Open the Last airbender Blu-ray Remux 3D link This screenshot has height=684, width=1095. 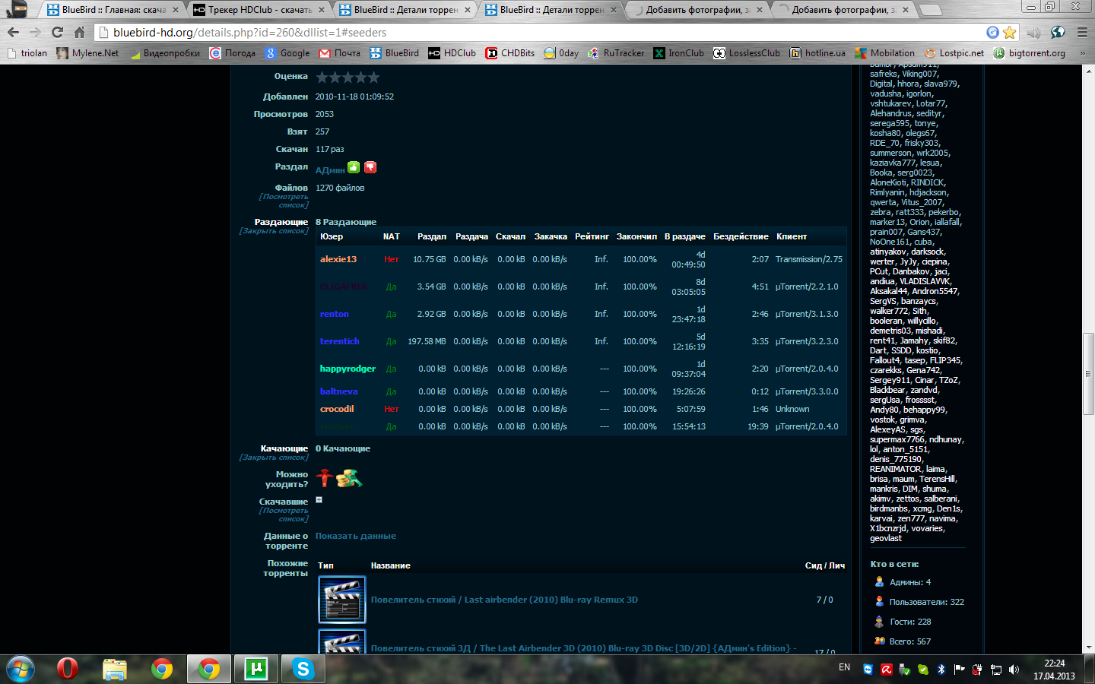pos(504,600)
